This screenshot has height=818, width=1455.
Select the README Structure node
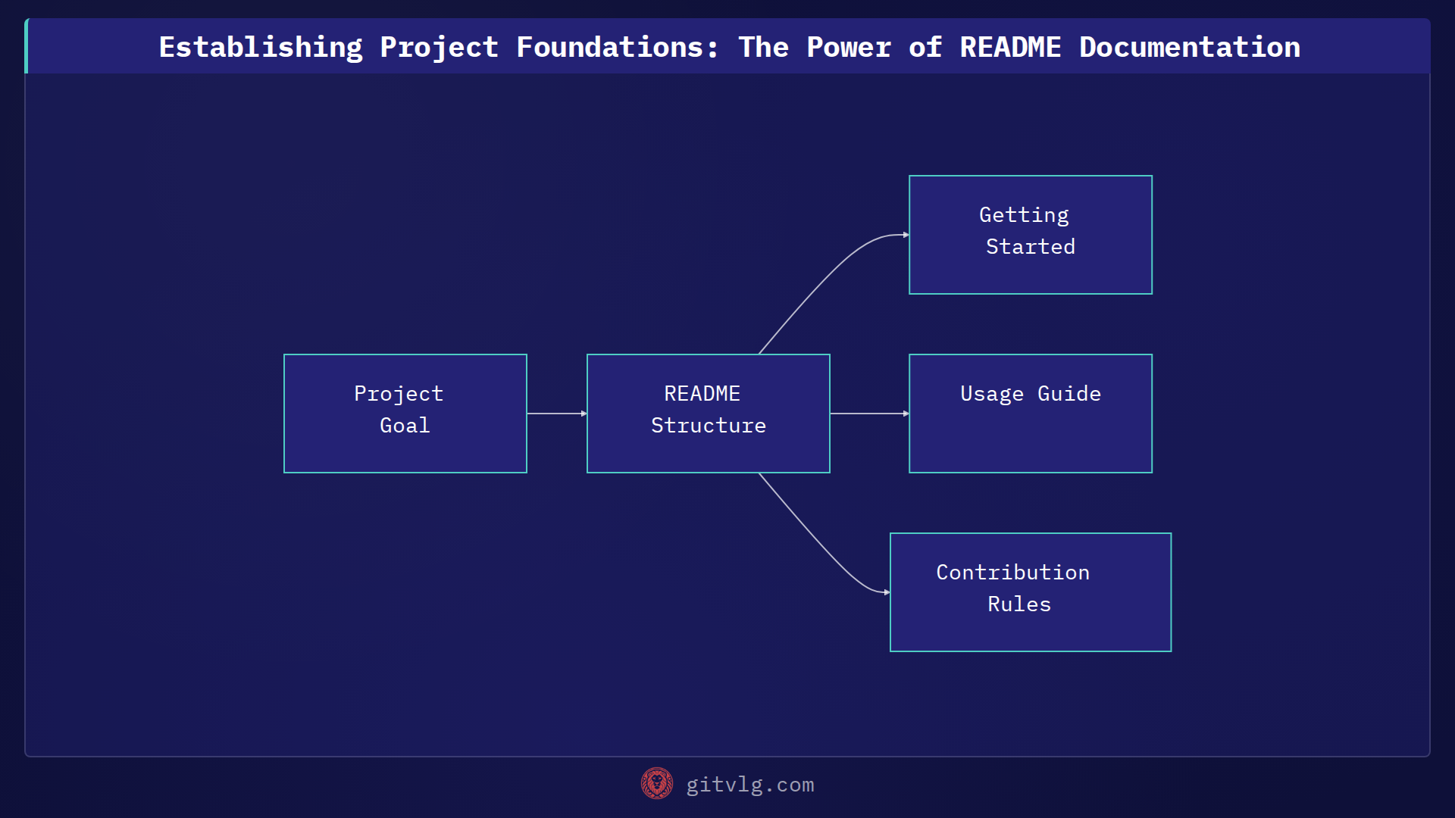pyautogui.click(x=709, y=414)
